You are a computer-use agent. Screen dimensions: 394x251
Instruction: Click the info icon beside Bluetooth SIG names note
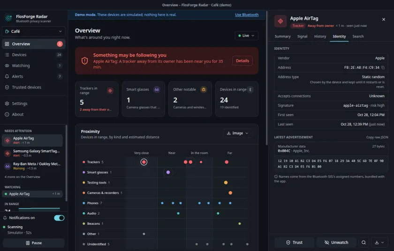276,177
